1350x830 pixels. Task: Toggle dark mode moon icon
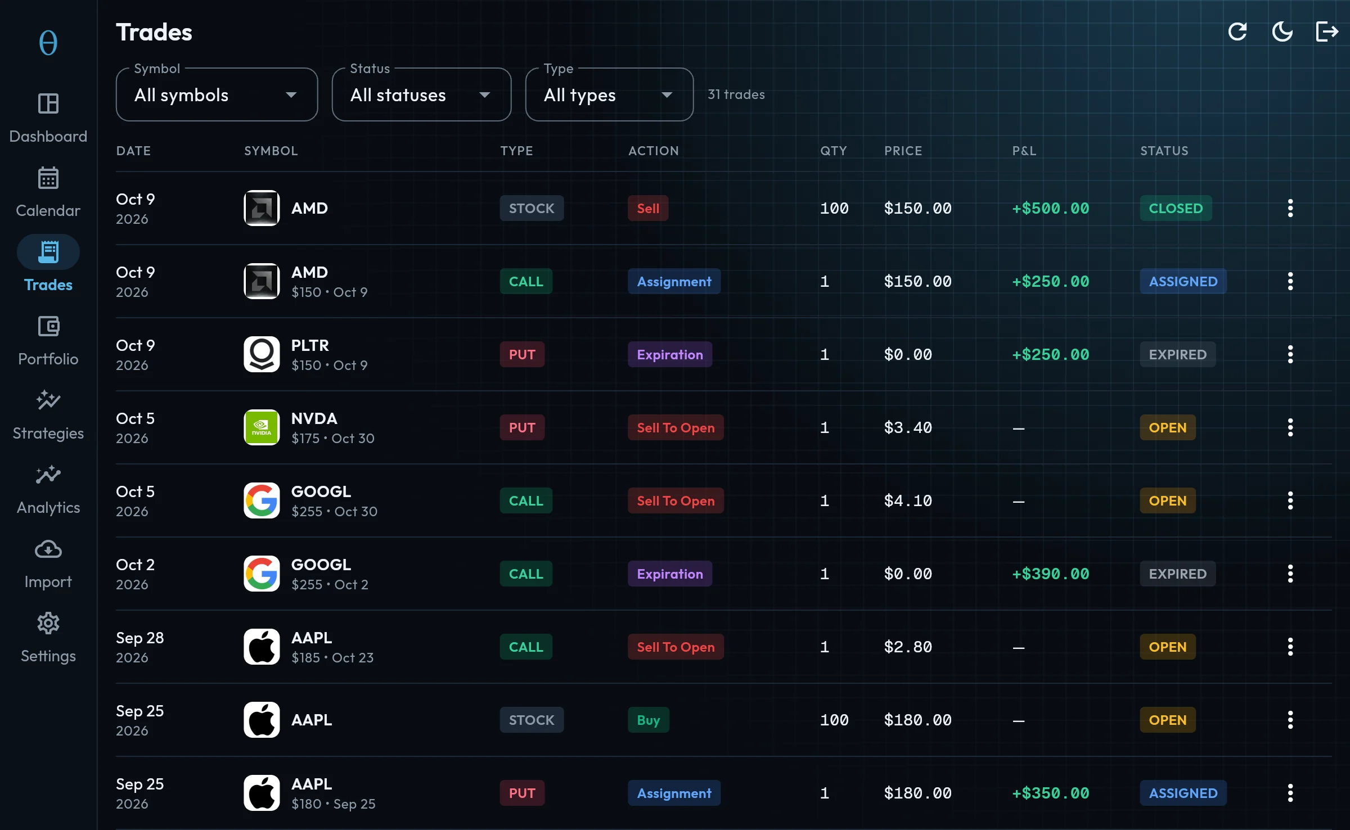[x=1282, y=31]
